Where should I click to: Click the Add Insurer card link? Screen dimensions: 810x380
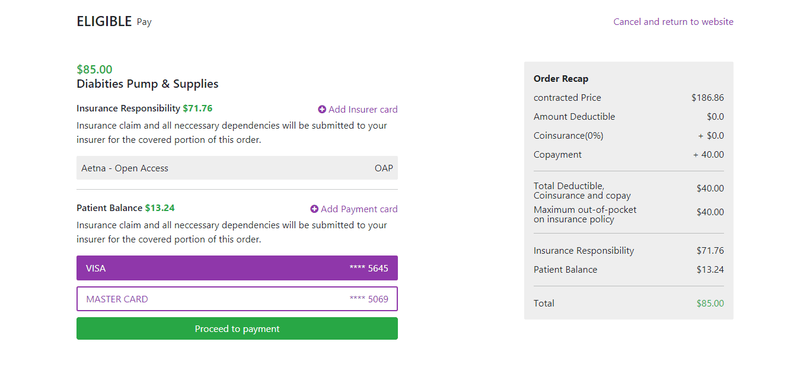point(363,109)
